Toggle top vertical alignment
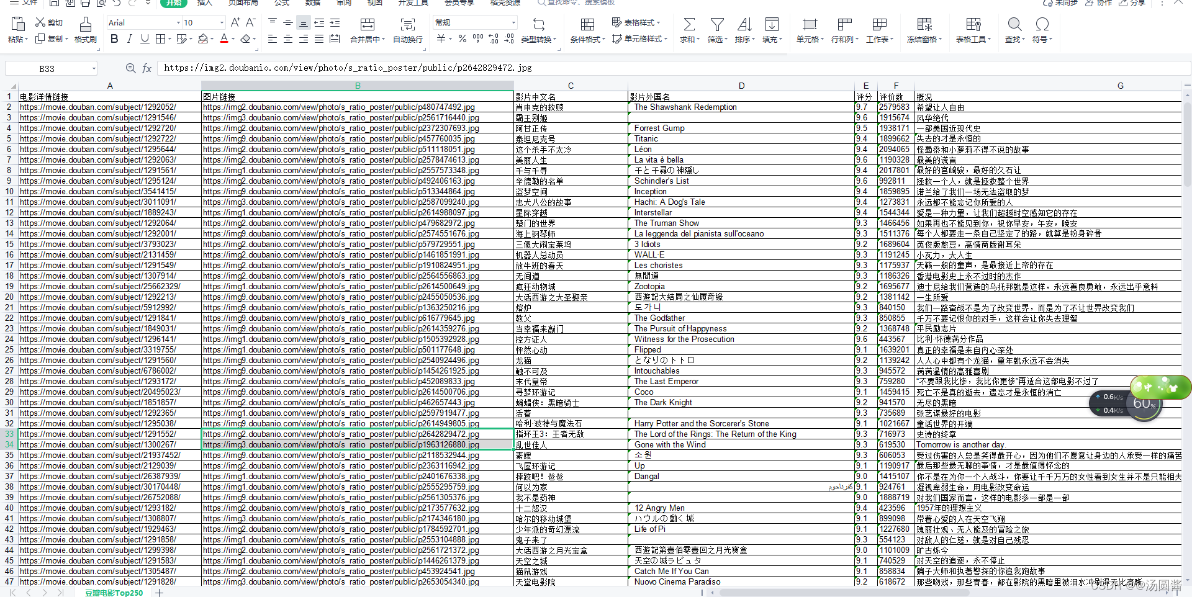 pos(273,22)
